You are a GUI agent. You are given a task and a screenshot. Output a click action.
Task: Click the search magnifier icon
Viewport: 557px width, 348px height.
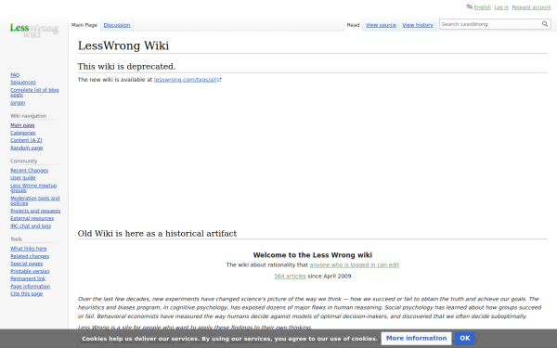[x=545, y=24]
